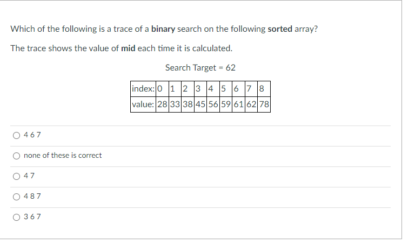The height and width of the screenshot is (244, 415).
Task: Select the '4 6 7' radio button
Action: click(x=16, y=135)
